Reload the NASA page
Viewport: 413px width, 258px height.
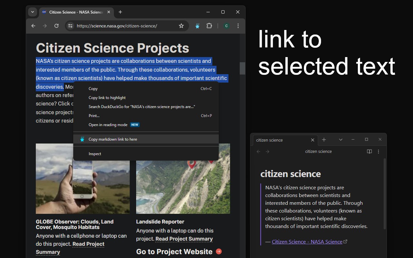56,26
